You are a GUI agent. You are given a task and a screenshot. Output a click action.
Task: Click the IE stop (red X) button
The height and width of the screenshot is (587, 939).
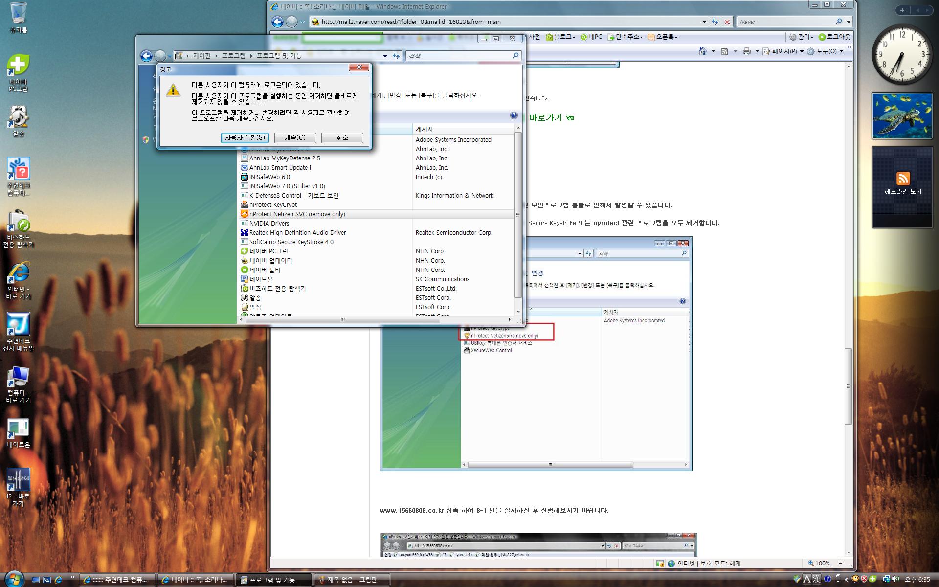727,22
